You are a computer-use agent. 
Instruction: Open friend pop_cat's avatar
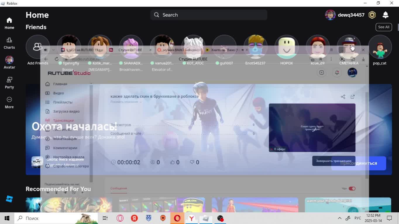click(380, 47)
